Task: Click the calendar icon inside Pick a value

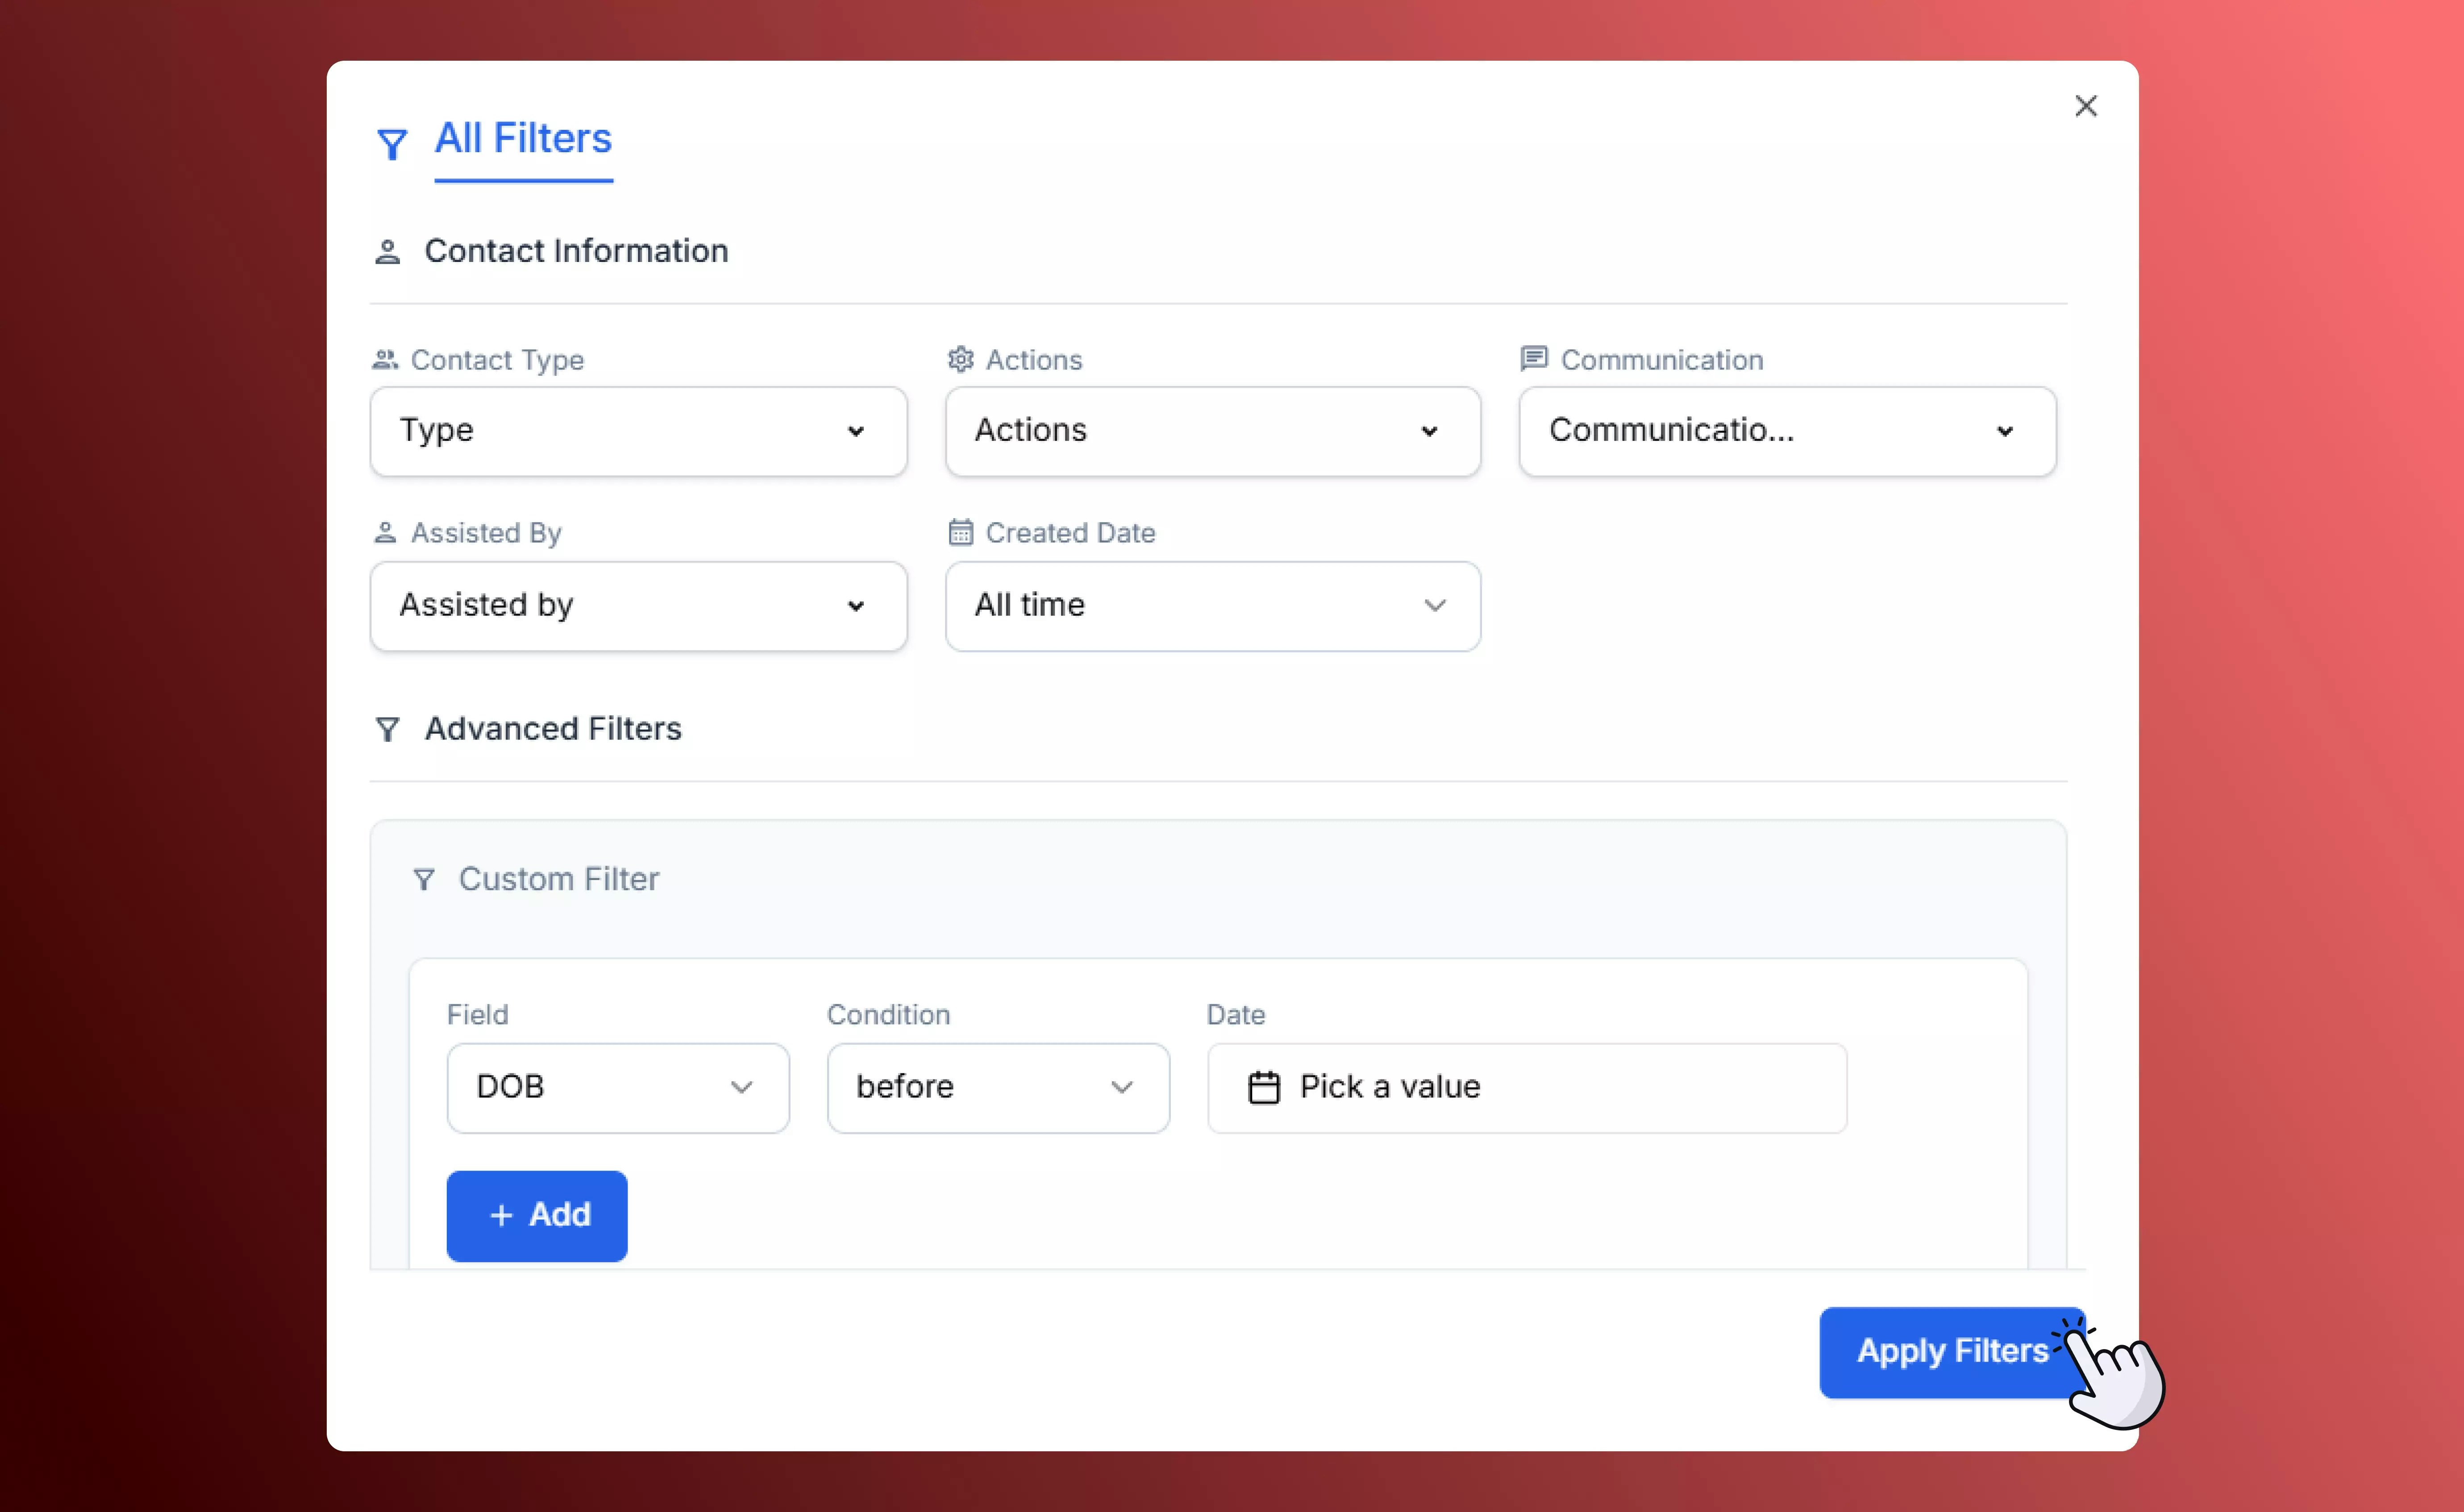Action: 1264,1087
